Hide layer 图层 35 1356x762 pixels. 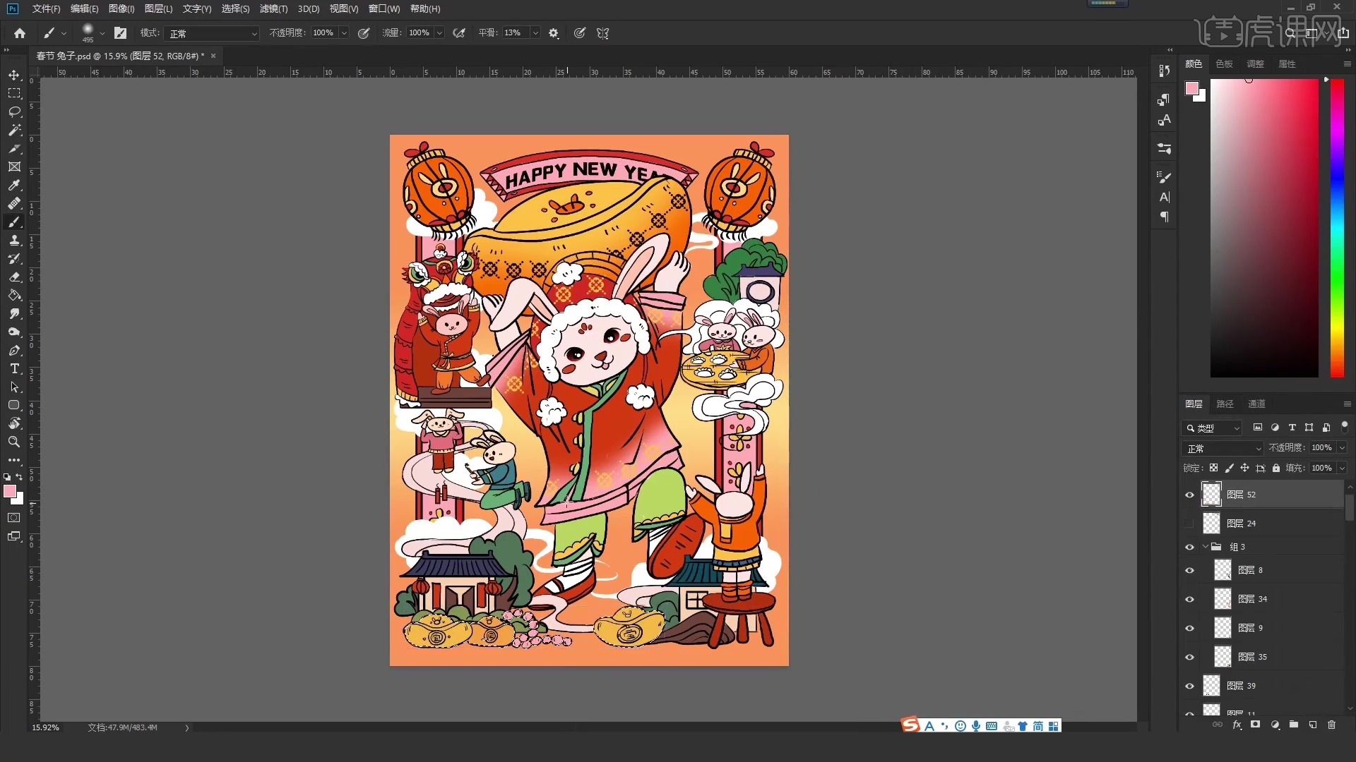click(x=1189, y=657)
